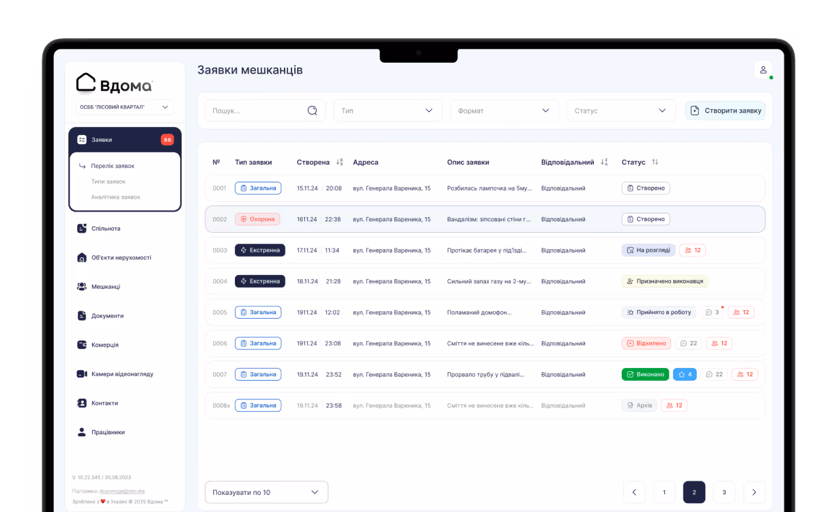The height and width of the screenshot is (512, 839).
Task: Click the Створено status in row 0001
Action: pos(646,188)
